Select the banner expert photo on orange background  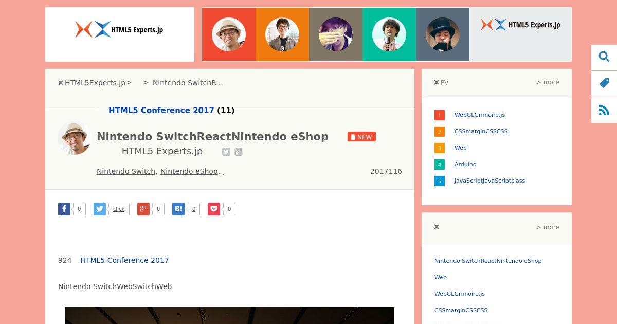(282, 34)
